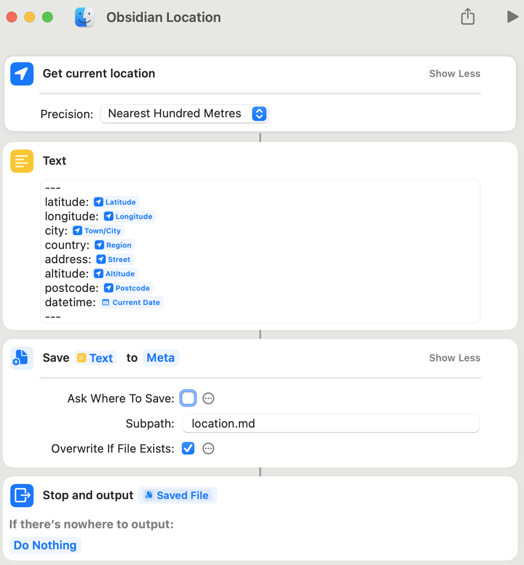Screen dimensions: 524x565
Task: Select the Current Date variable token
Action: pos(131,302)
